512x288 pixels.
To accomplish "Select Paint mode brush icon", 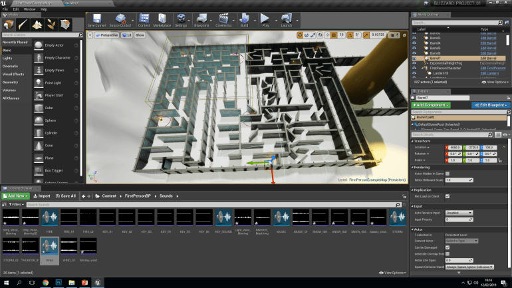I will click(x=23, y=25).
